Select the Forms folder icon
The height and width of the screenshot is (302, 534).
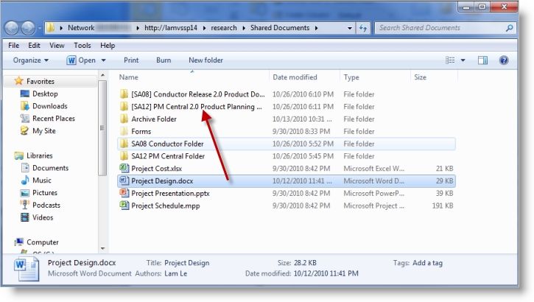coord(124,131)
